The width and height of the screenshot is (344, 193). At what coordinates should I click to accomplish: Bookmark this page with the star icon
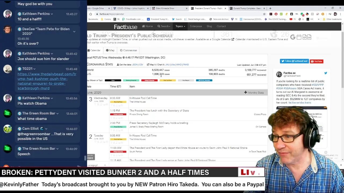pyautogui.click(x=264, y=14)
